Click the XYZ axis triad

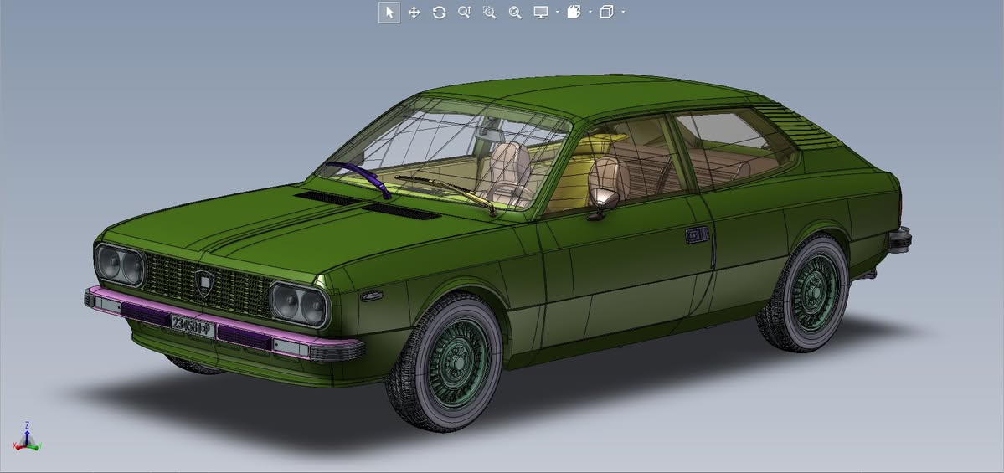click(27, 437)
